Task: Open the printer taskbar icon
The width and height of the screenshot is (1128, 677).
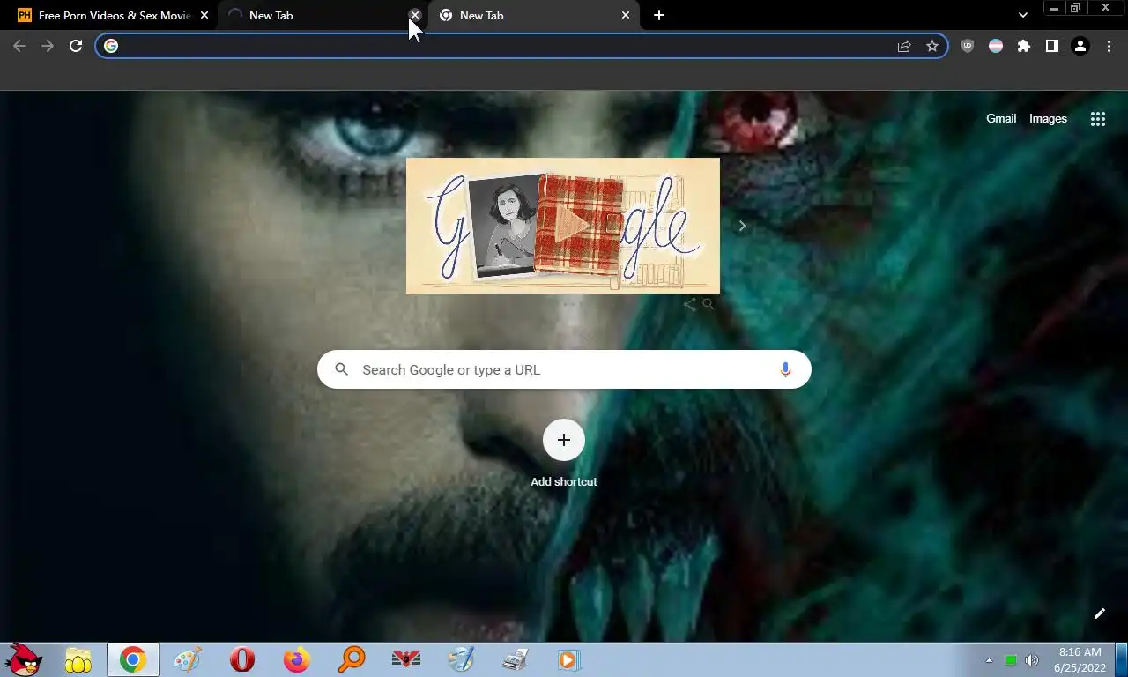Action: 516,659
